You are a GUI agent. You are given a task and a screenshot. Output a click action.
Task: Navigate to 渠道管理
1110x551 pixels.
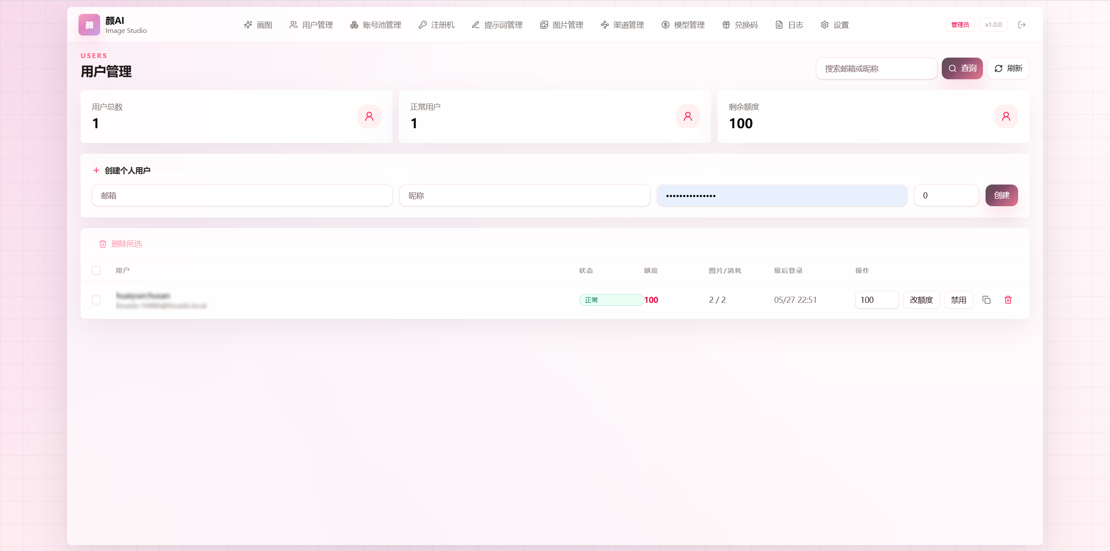(622, 25)
